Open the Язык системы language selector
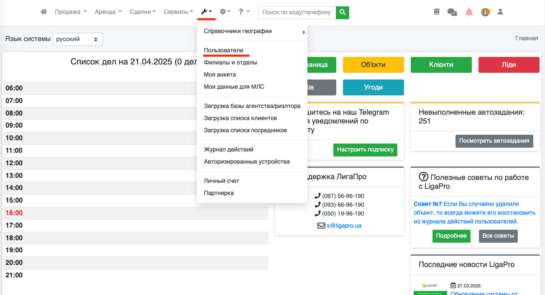 tap(77, 39)
